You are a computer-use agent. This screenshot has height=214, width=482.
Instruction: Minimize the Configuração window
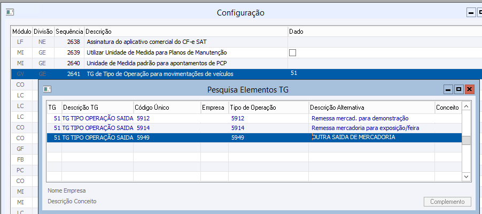pos(470,13)
